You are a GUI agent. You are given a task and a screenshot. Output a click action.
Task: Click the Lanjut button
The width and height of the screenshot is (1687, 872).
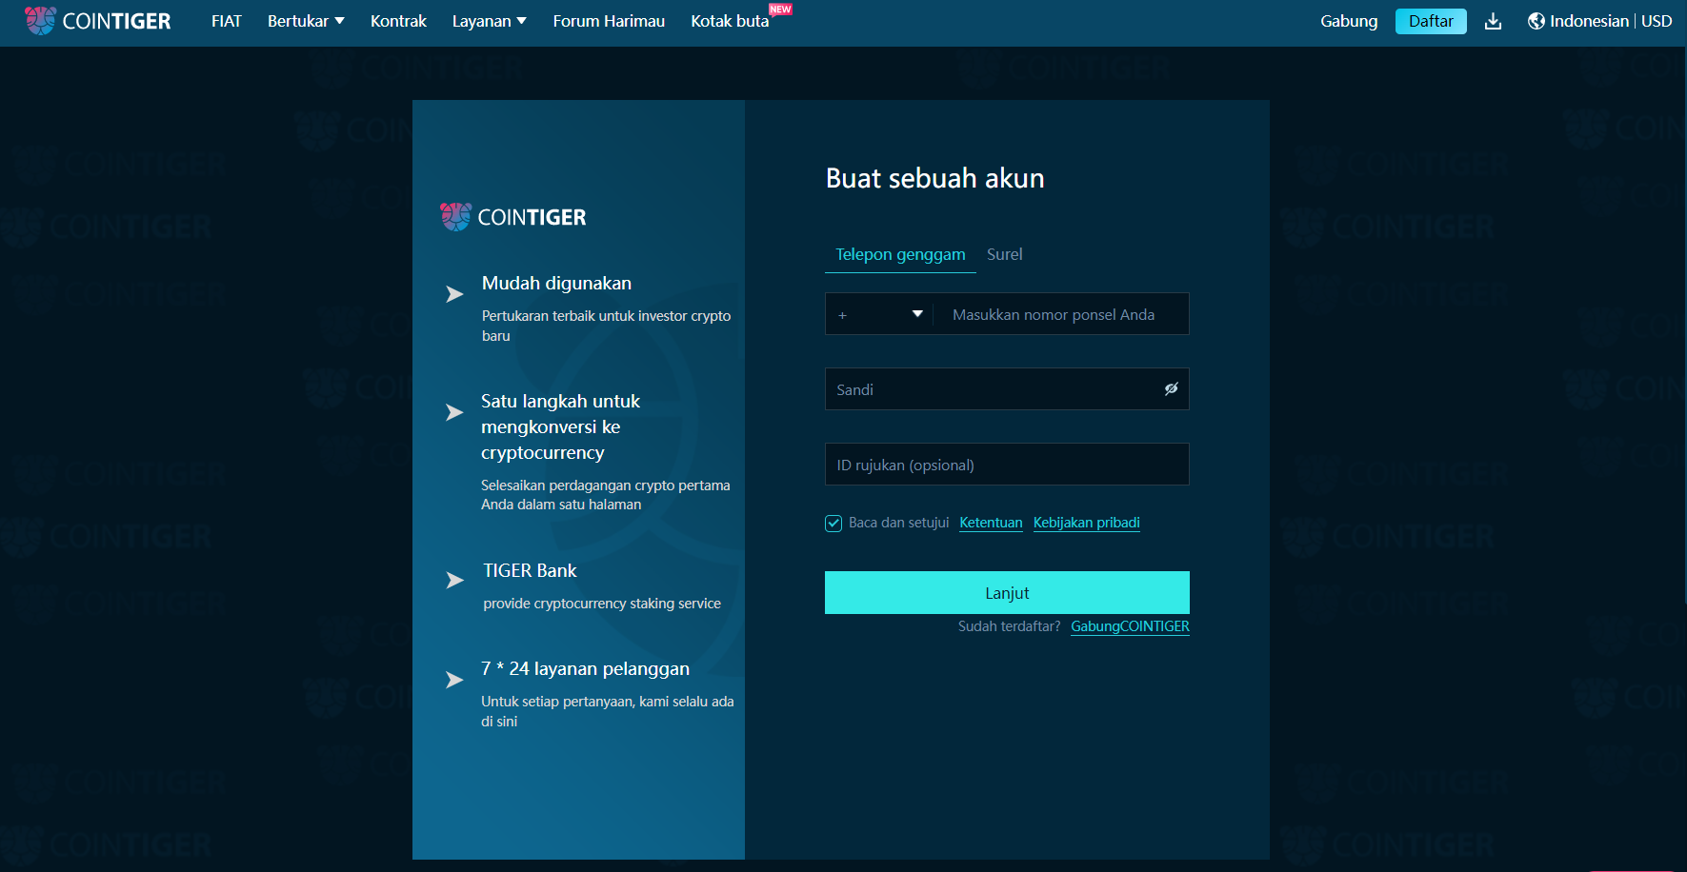[1007, 592]
